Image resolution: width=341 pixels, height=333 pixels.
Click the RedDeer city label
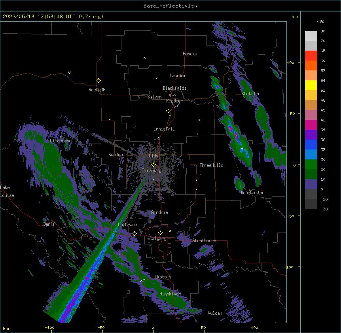point(174,101)
